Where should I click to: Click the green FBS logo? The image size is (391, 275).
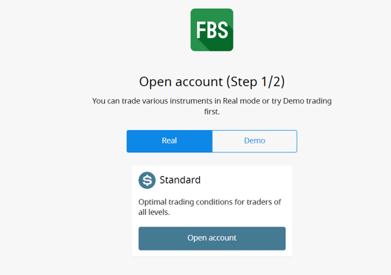(x=212, y=30)
